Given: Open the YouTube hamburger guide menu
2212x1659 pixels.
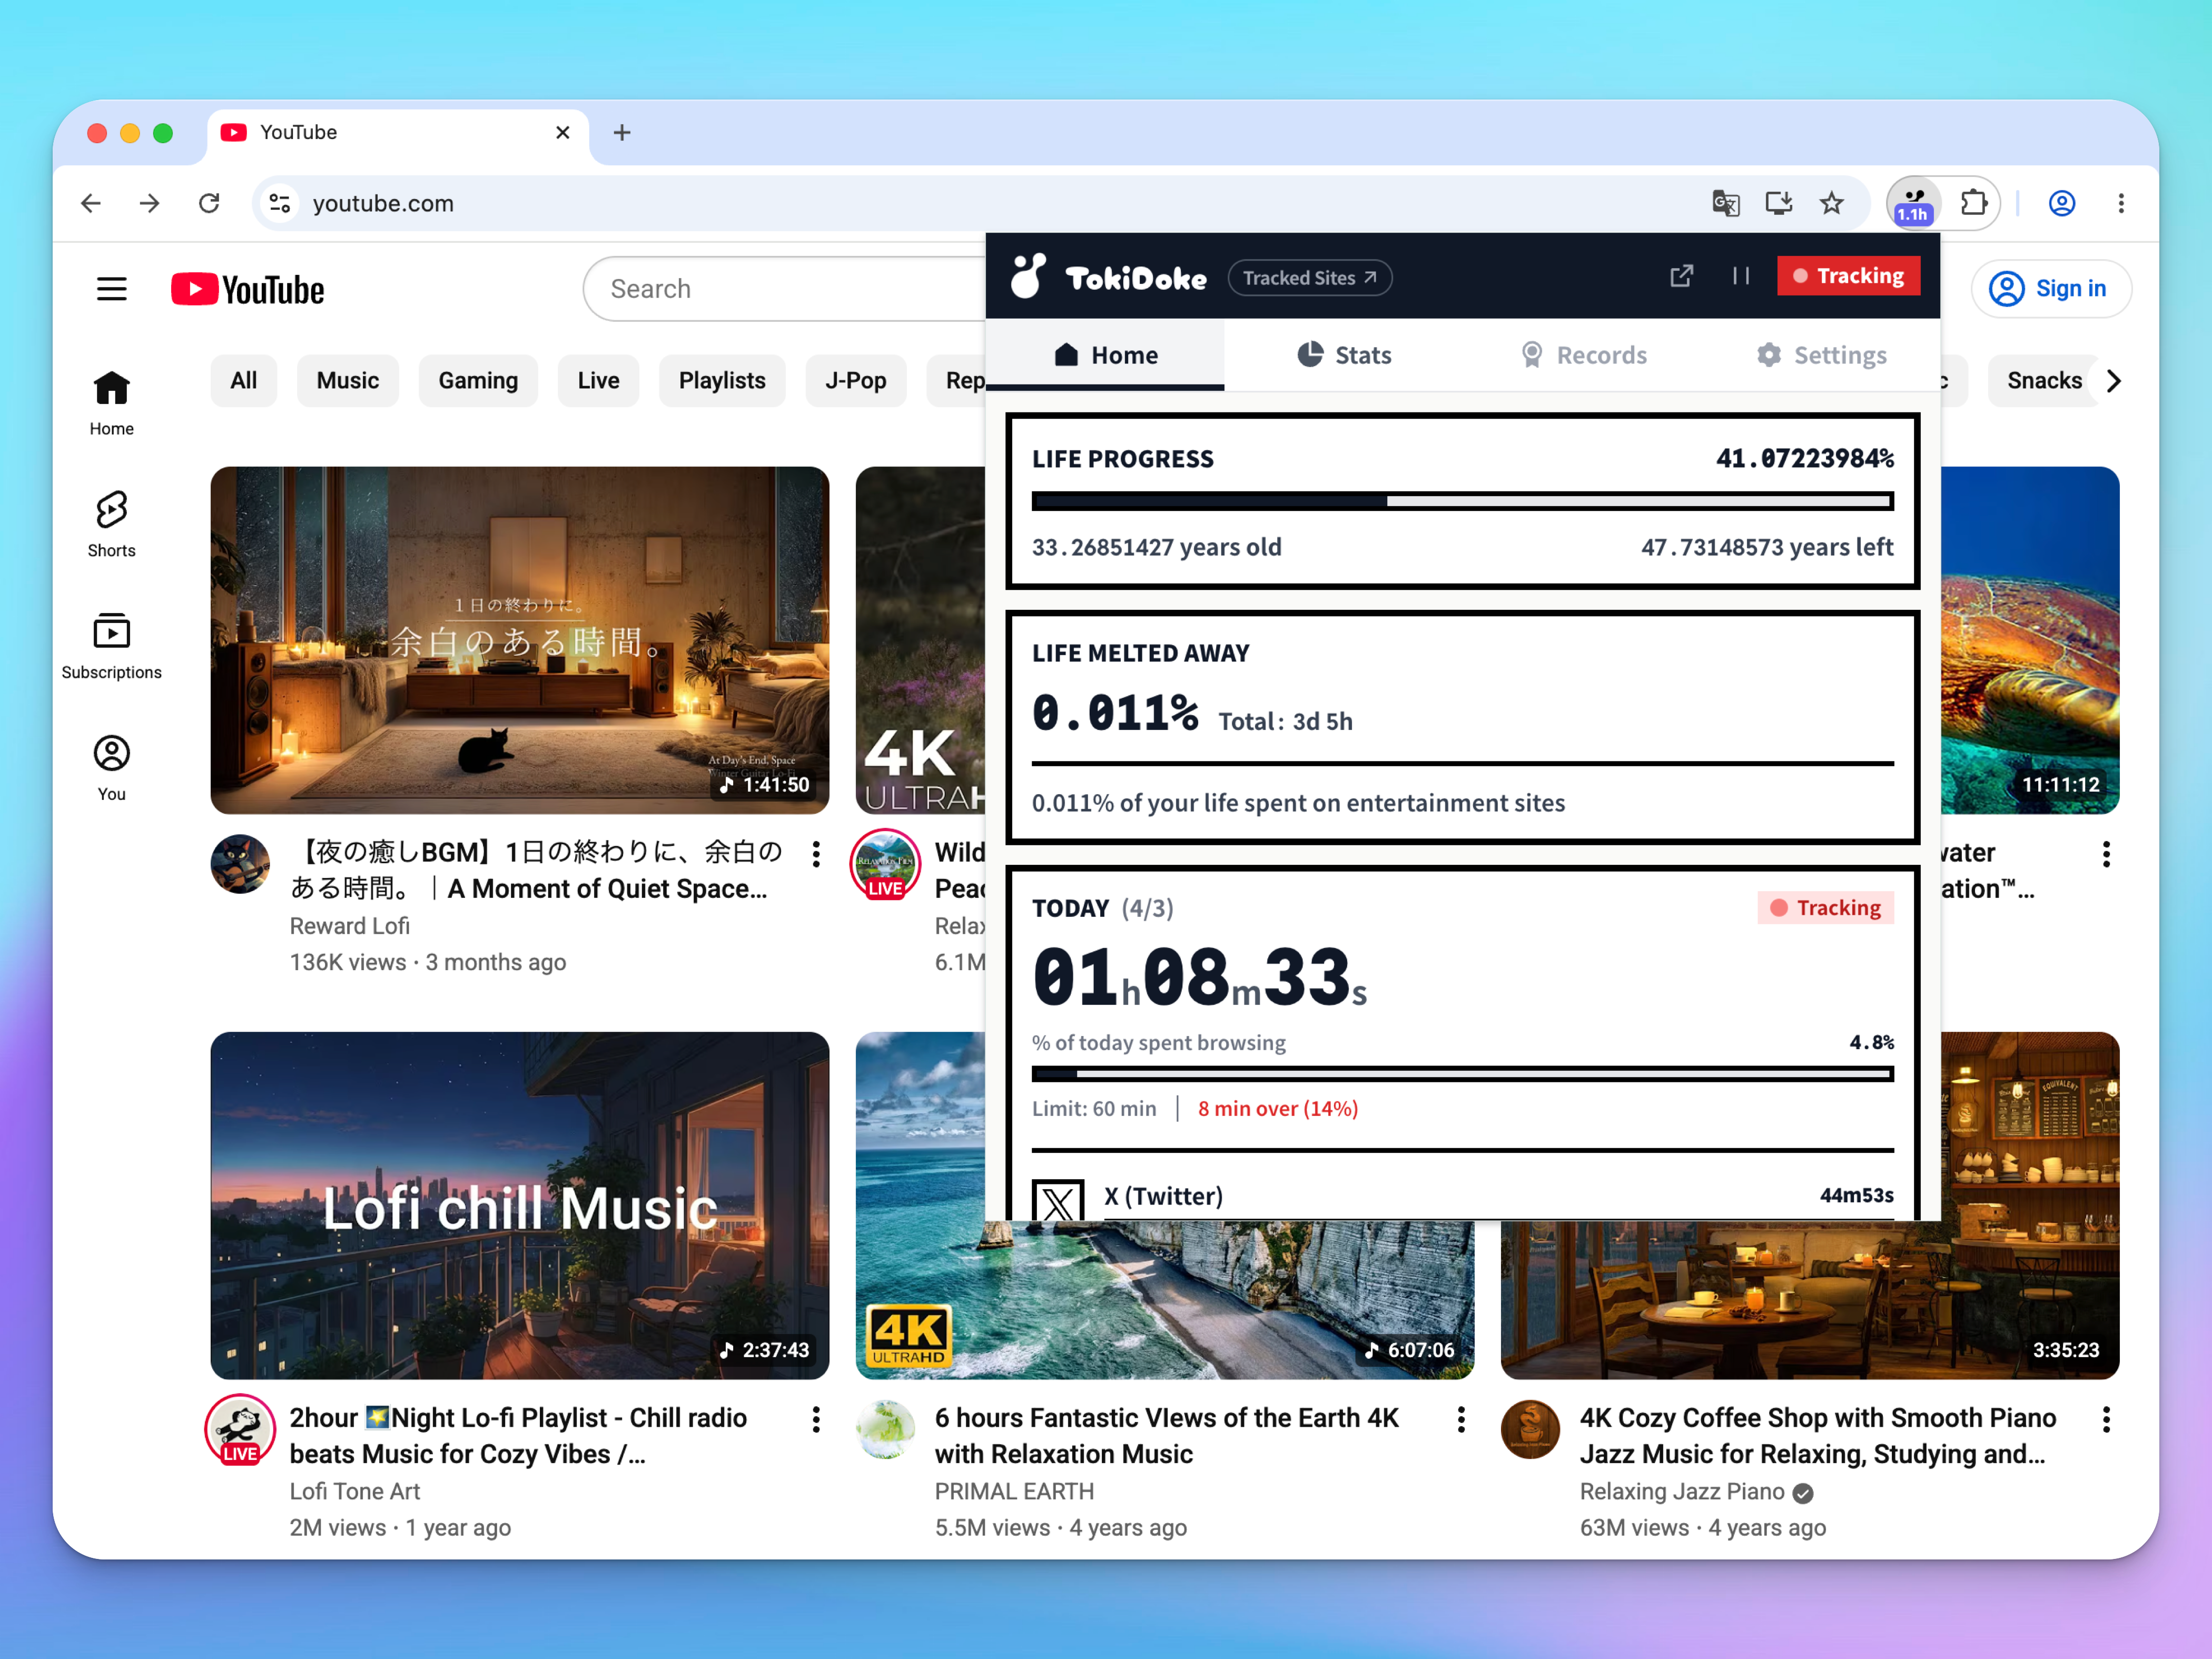Looking at the screenshot, I should click(112, 289).
